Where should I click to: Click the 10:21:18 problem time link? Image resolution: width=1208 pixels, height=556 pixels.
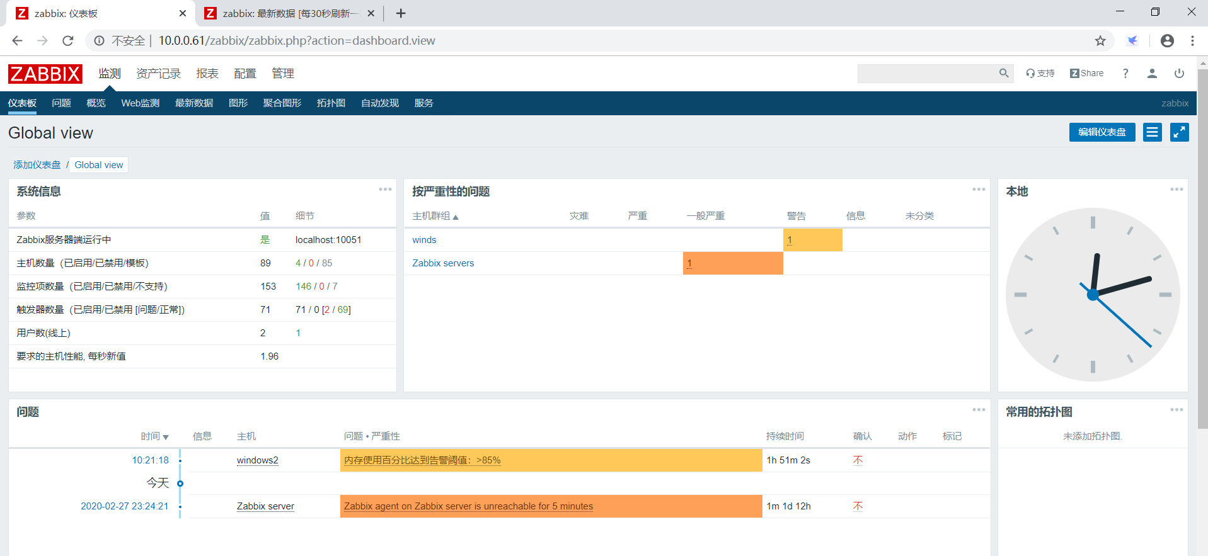[150, 460]
